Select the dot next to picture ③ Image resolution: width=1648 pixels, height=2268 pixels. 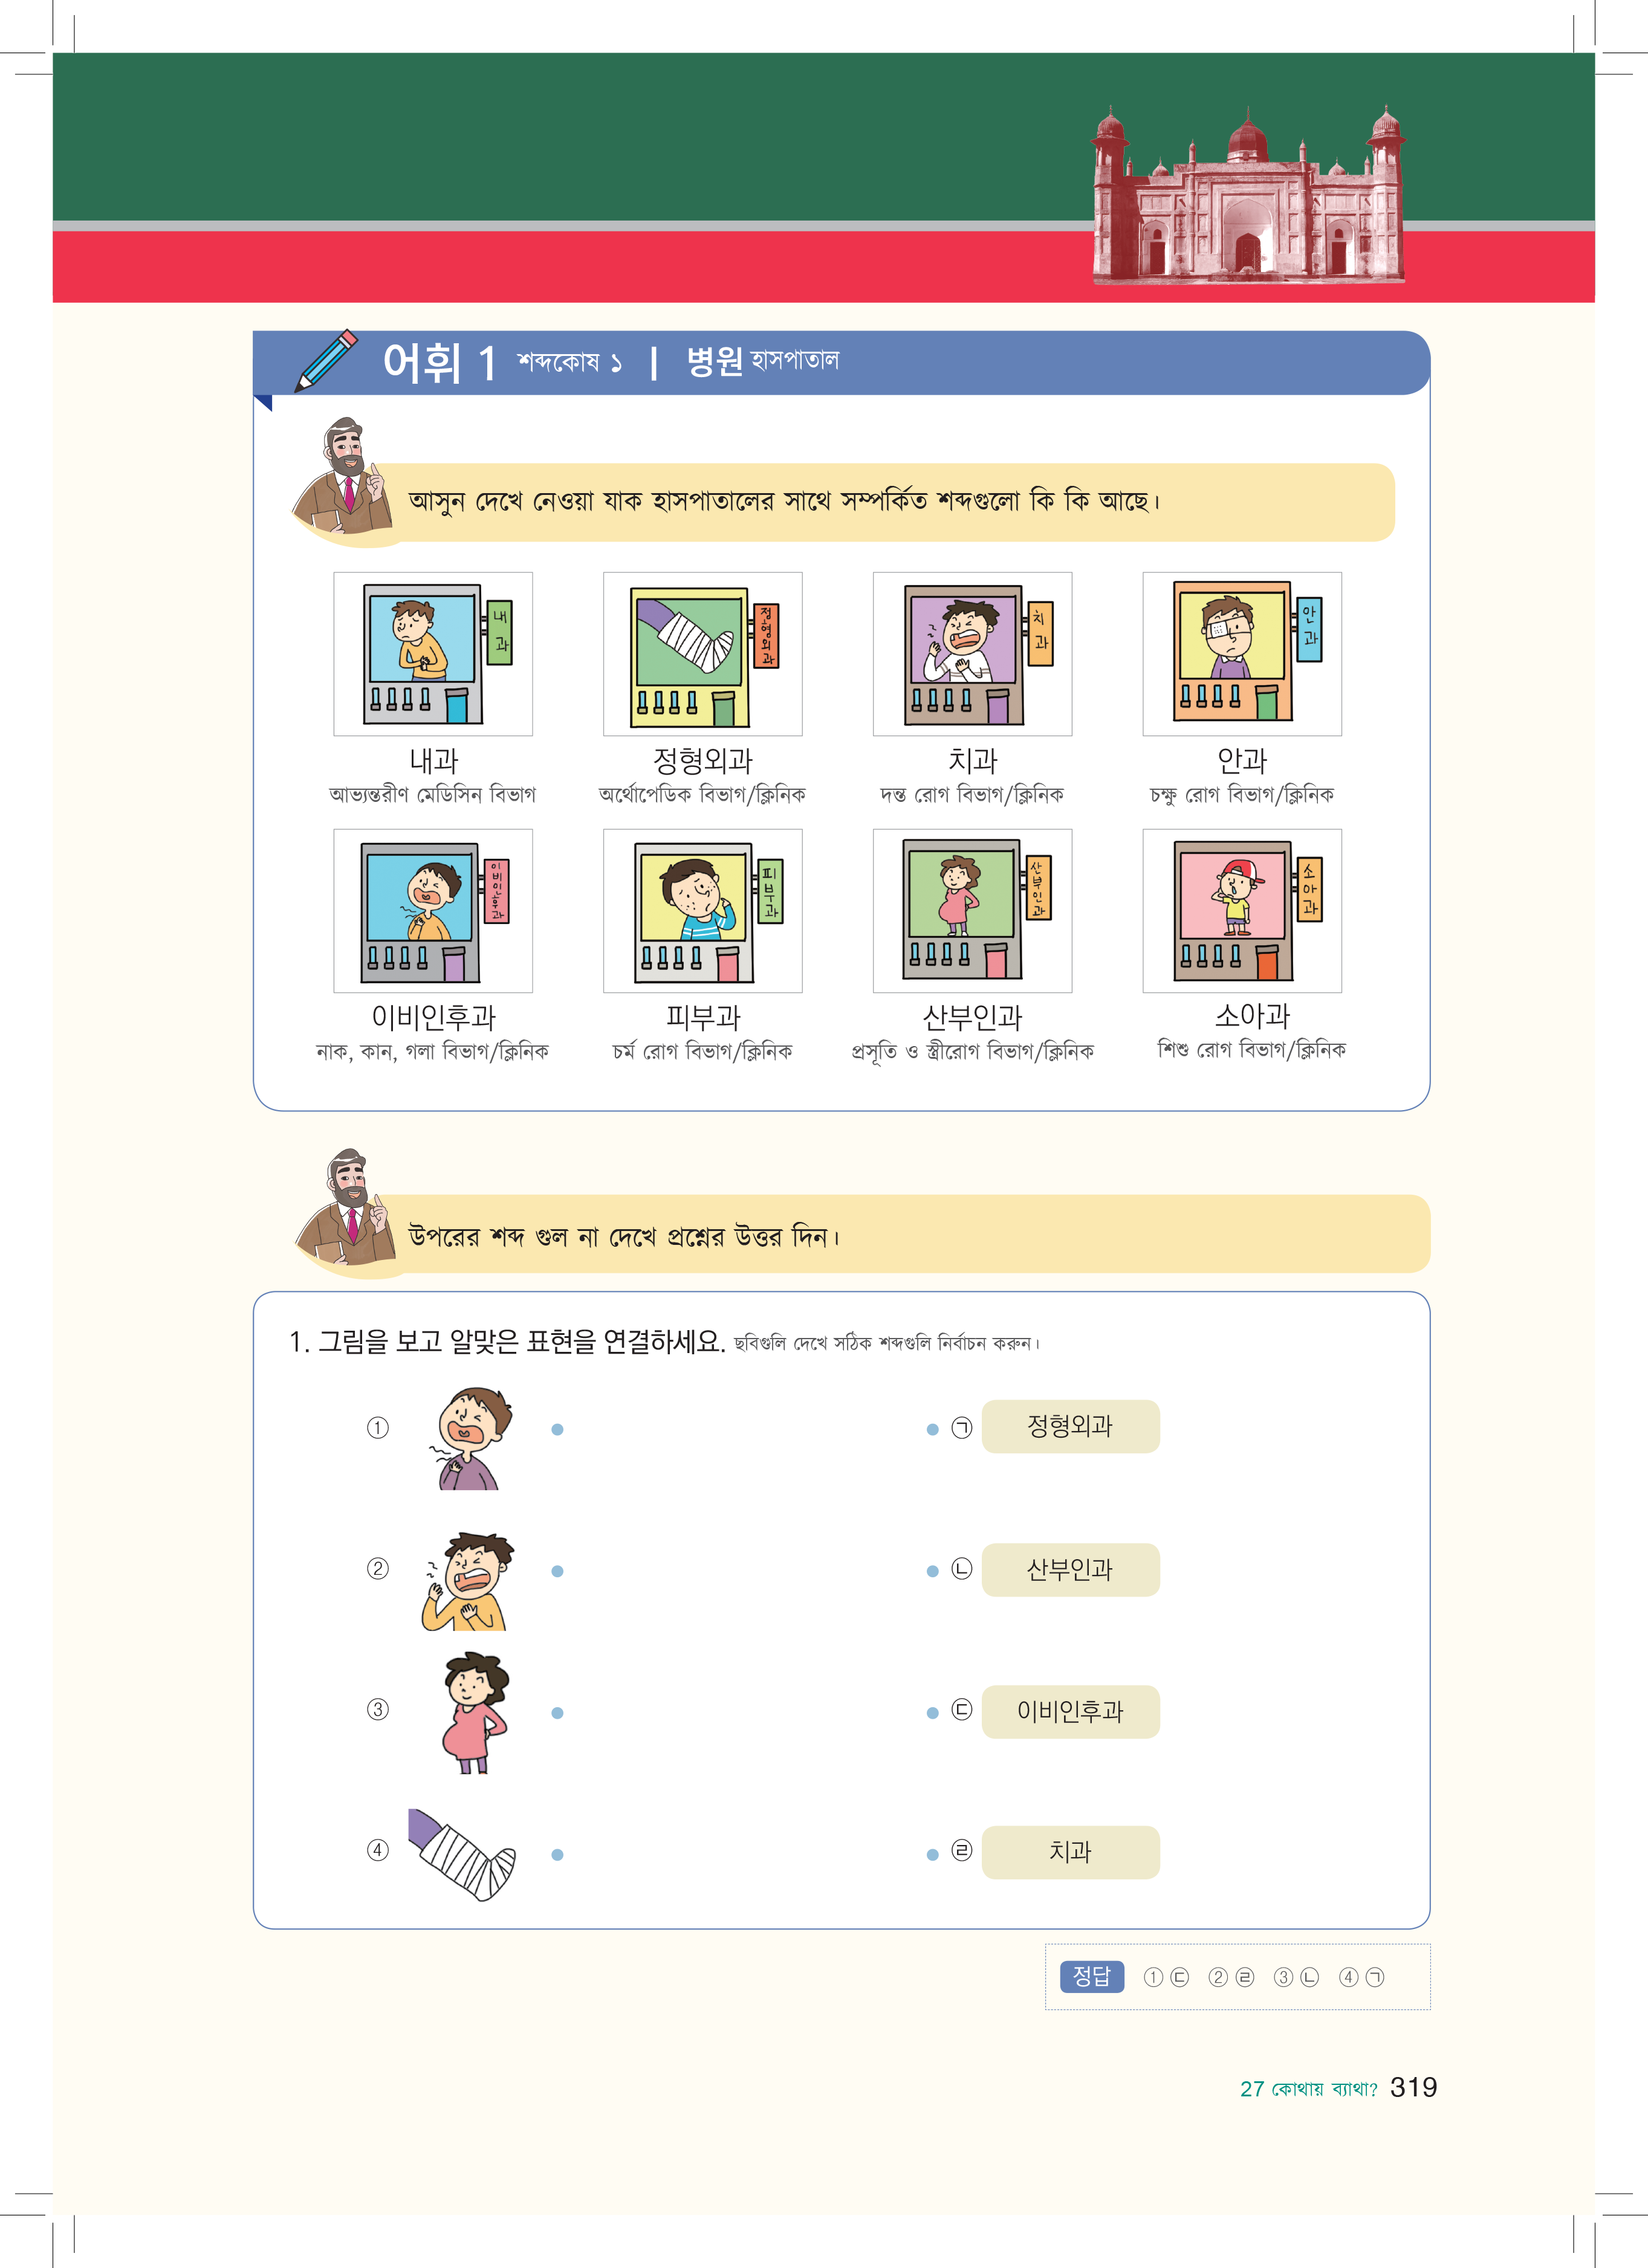557,1713
